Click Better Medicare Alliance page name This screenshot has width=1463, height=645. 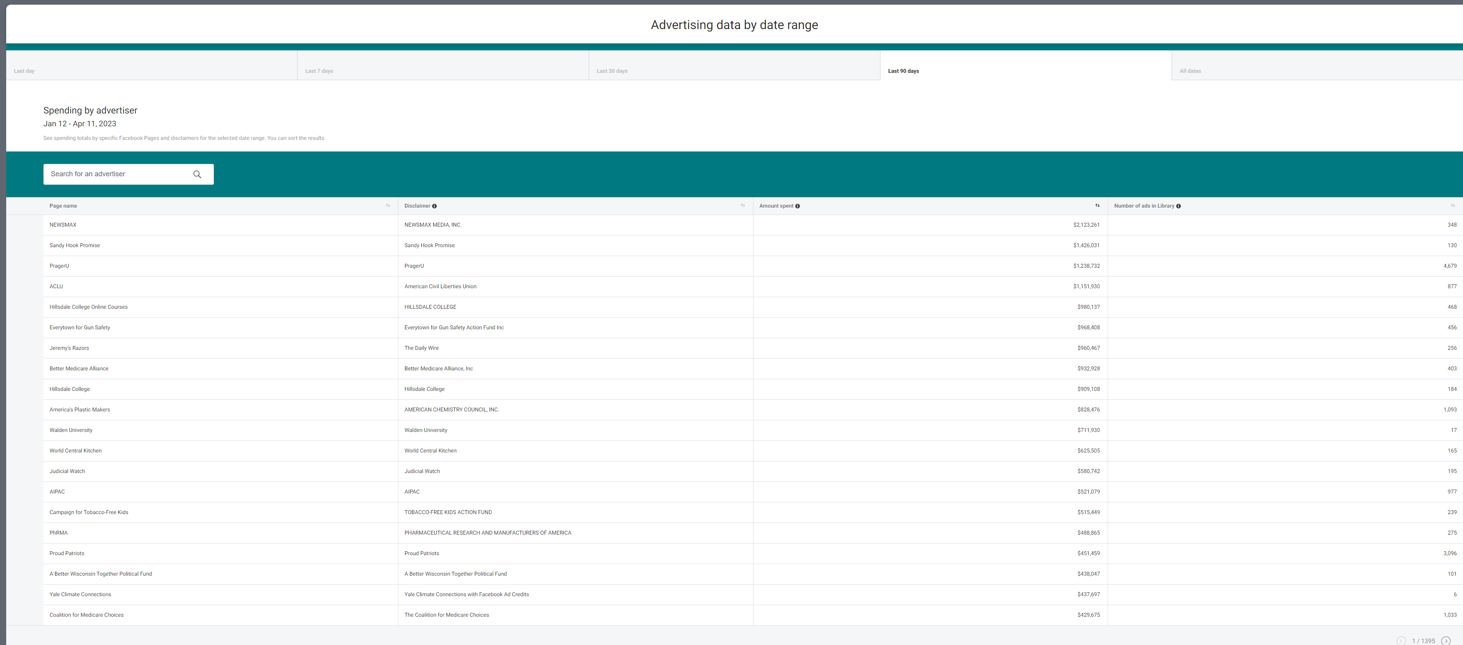click(79, 368)
